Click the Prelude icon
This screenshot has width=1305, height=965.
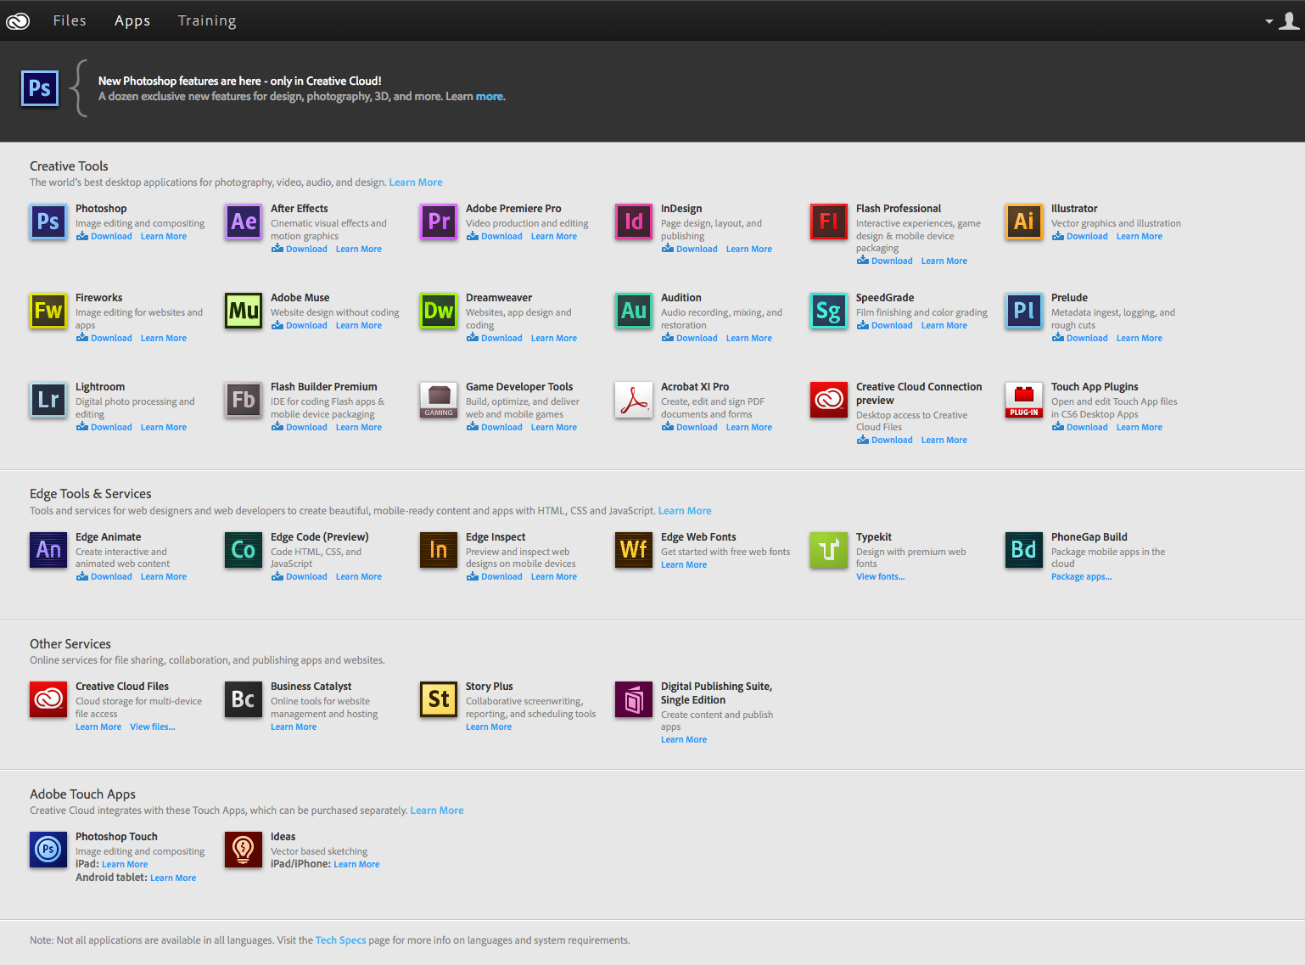[1024, 311]
